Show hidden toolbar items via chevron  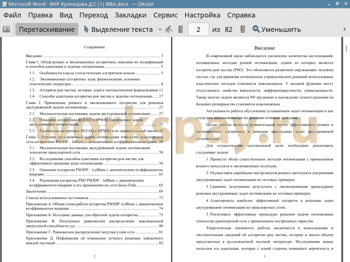[344, 29]
